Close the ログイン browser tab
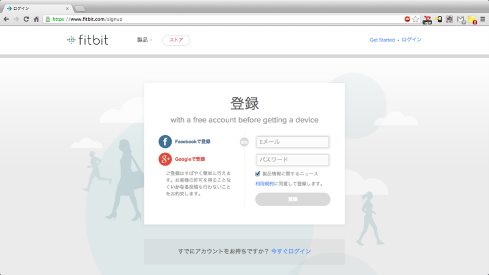The image size is (489, 275). tap(67, 9)
